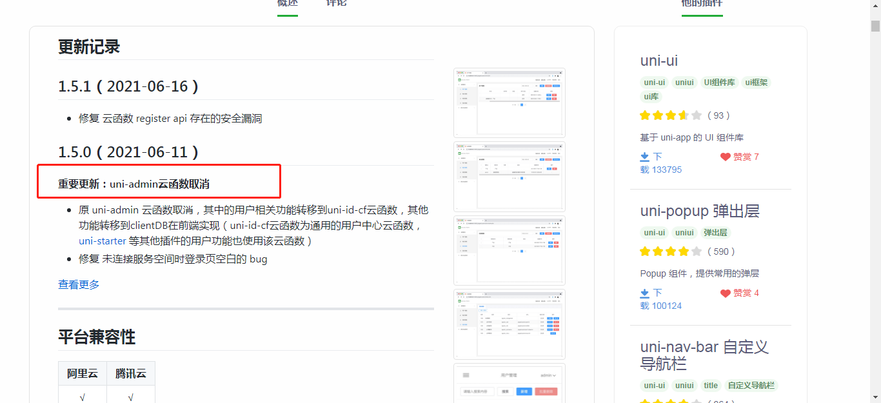Open the uni-nav-bar 自定义导航栏 plugin title
This screenshot has width=881, height=403.
[x=704, y=355]
